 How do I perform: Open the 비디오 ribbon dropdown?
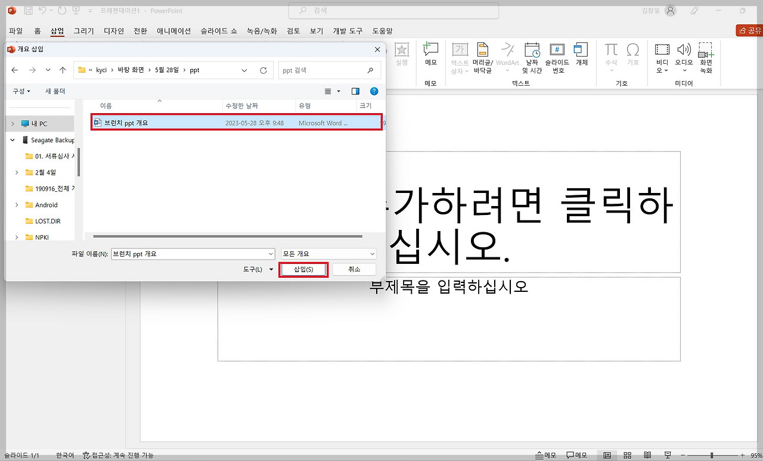click(662, 58)
